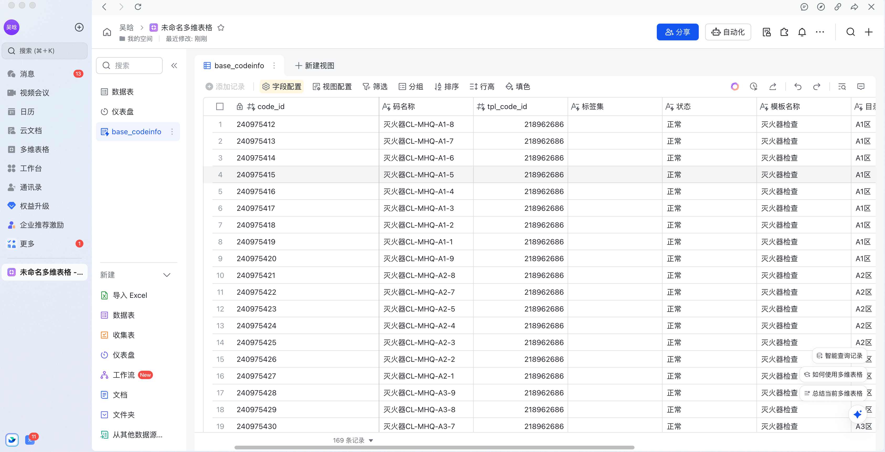The width and height of the screenshot is (885, 452).
Task: Select 仪表盘 in the table sidebar list
Action: (138, 112)
